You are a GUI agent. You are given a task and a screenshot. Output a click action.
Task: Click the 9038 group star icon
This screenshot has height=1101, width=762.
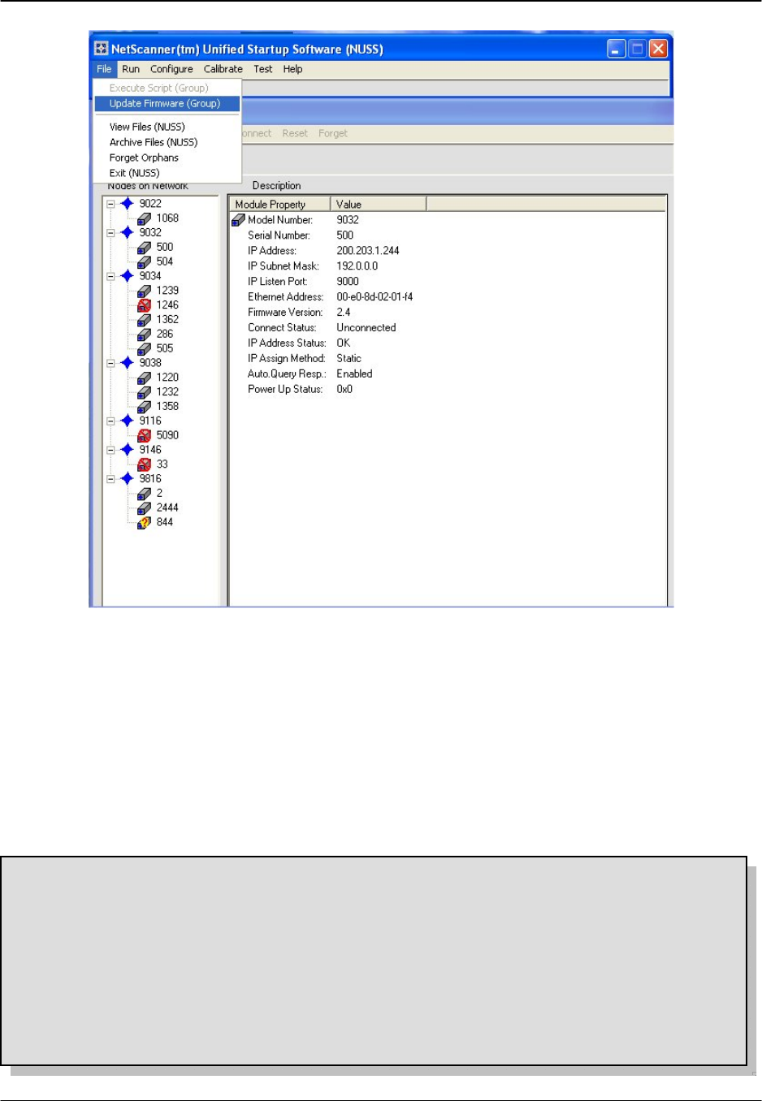(x=127, y=363)
